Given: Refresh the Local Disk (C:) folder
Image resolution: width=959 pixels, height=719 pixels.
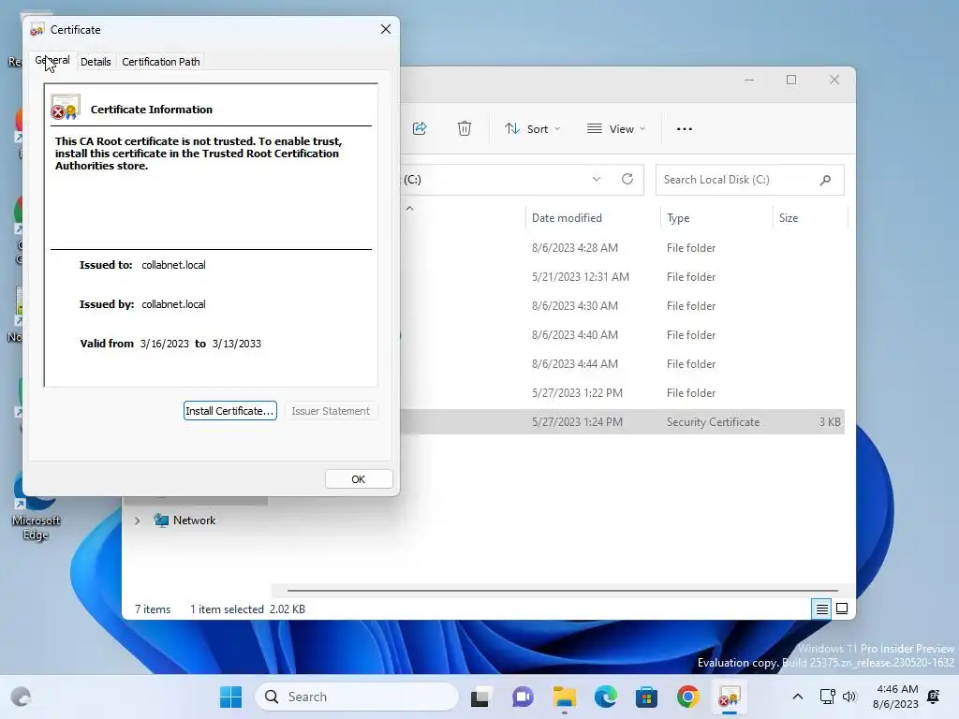Looking at the screenshot, I should (x=627, y=179).
